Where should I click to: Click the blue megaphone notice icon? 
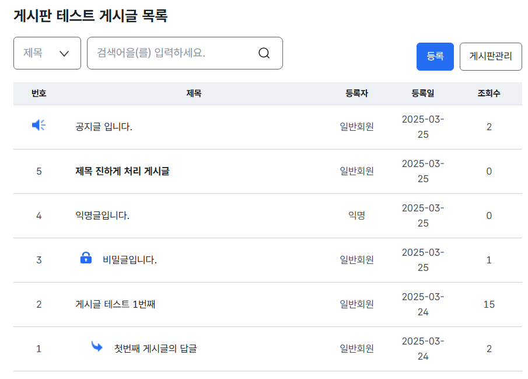tap(39, 125)
